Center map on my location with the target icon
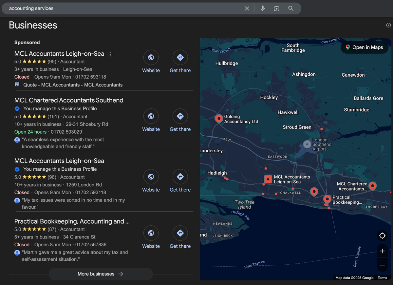Viewport: 393px width, 285px height. tap(382, 236)
